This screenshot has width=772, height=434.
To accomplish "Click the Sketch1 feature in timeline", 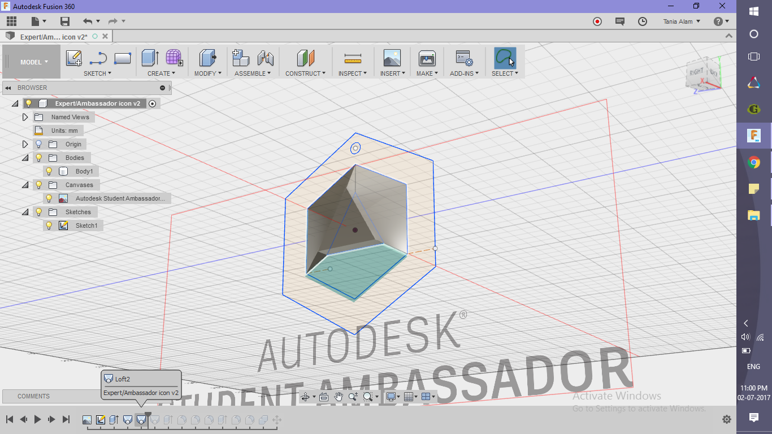I will coord(101,420).
